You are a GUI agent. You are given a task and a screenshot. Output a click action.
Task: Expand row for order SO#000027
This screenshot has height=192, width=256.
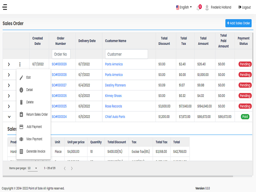[x=9, y=85]
